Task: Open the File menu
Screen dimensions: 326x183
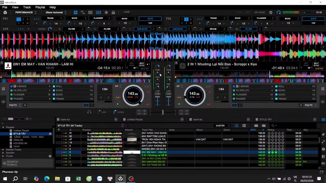Action: (5, 7)
